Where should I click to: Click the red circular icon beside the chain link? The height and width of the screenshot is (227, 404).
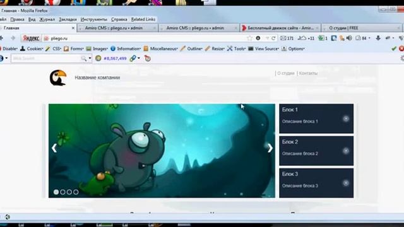pyautogui.click(x=147, y=59)
